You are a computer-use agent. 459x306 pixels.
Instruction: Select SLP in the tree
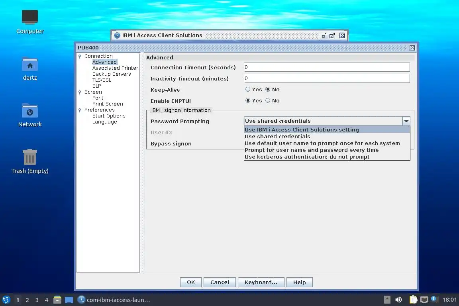96,86
